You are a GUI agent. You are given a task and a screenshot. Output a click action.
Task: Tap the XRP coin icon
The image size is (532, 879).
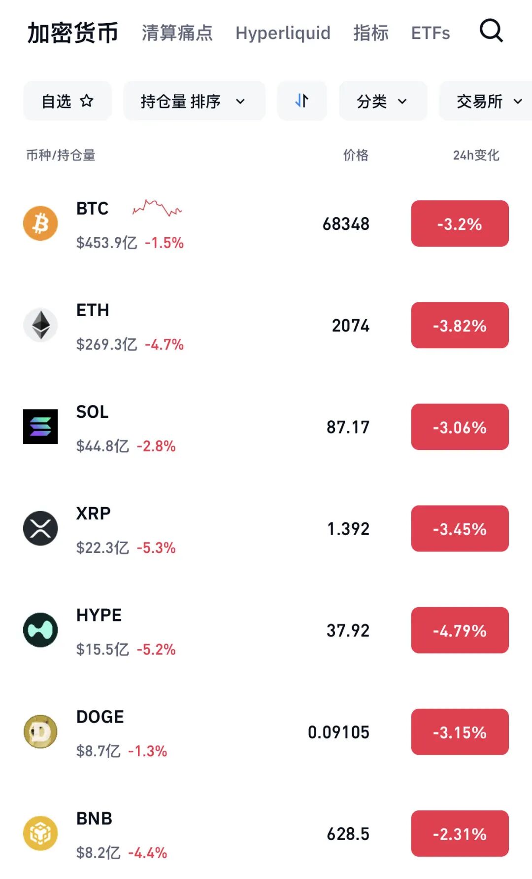40,528
